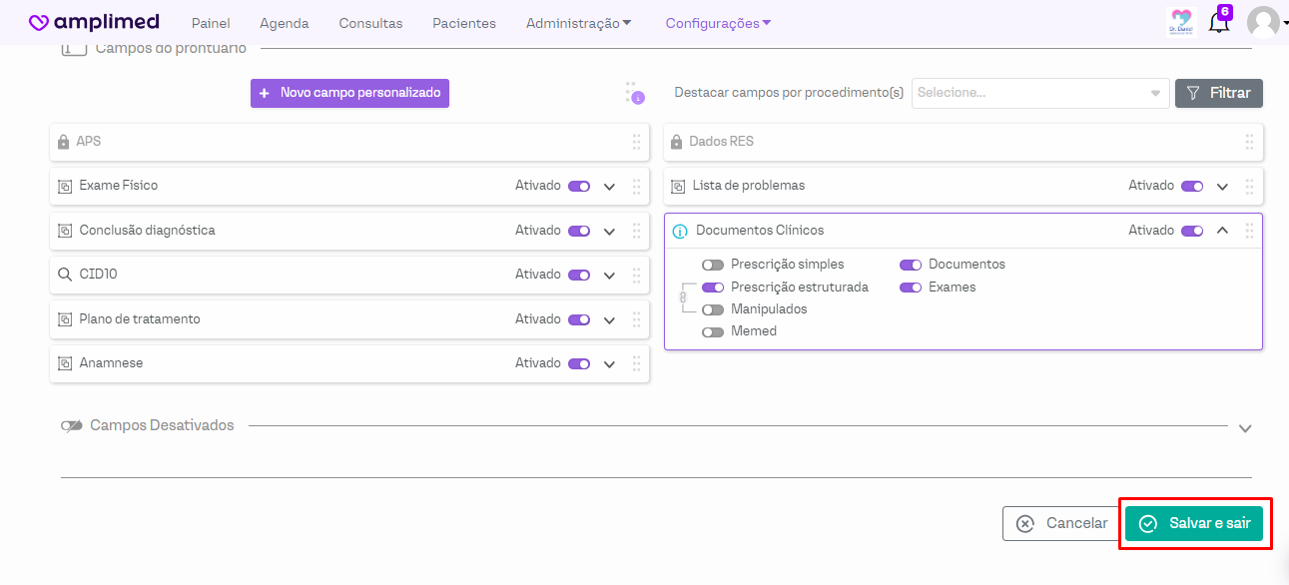The height and width of the screenshot is (585, 1289).
Task: Open the Administração menu
Action: point(578,23)
